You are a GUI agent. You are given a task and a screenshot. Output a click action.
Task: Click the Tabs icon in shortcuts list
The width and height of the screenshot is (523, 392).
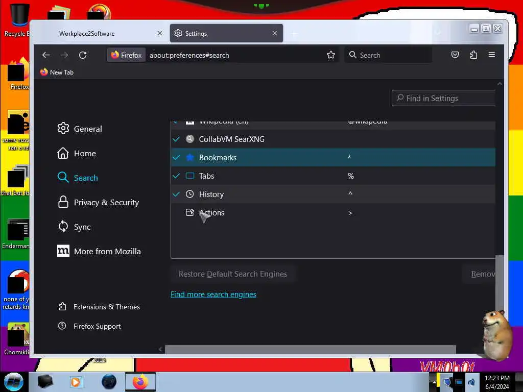[x=190, y=176]
